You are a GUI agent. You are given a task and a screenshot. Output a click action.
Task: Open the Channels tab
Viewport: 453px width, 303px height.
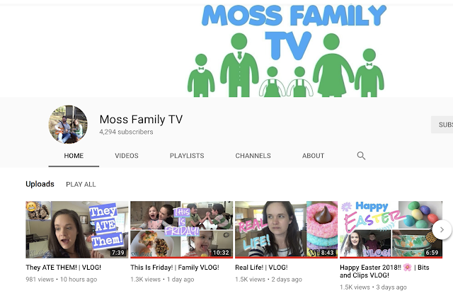pos(253,156)
